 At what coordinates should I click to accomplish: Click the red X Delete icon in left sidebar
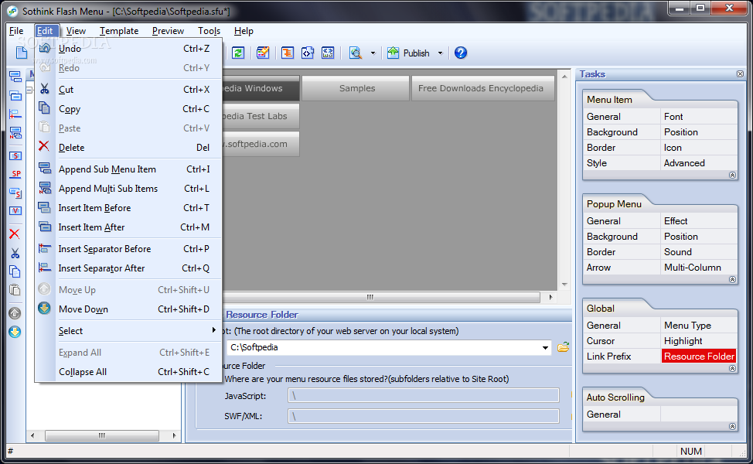15,234
